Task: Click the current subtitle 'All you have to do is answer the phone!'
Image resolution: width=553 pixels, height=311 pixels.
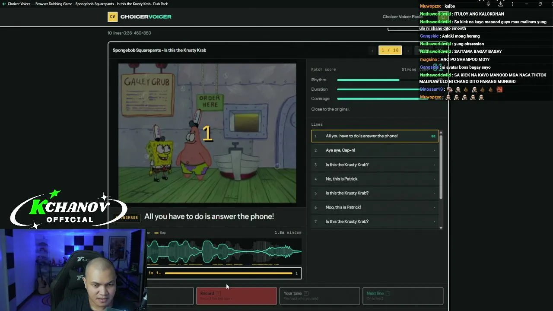Action: [x=209, y=216]
